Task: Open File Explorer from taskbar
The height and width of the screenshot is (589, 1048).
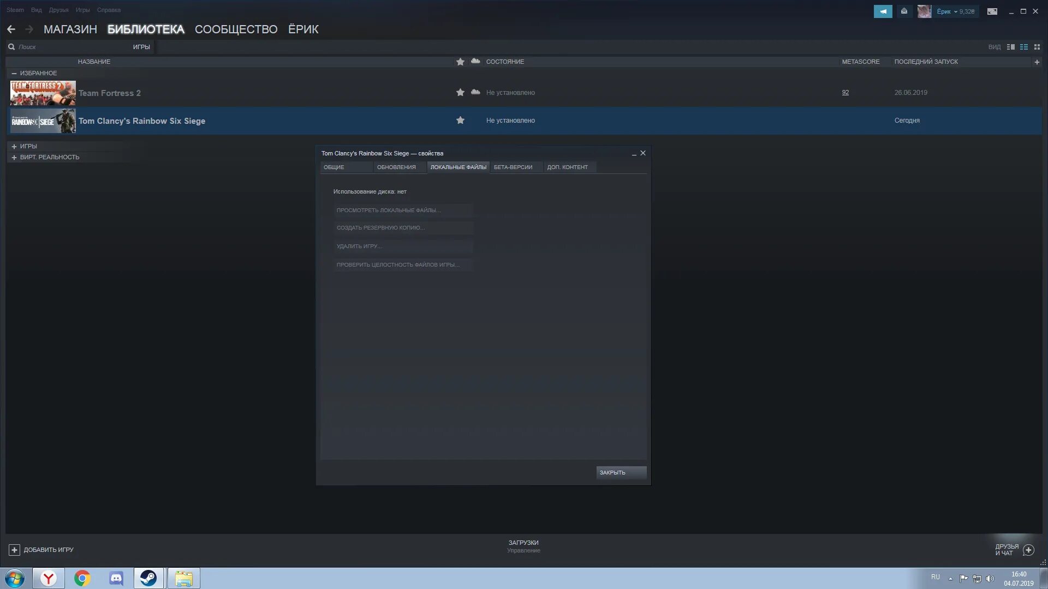Action: 184,578
